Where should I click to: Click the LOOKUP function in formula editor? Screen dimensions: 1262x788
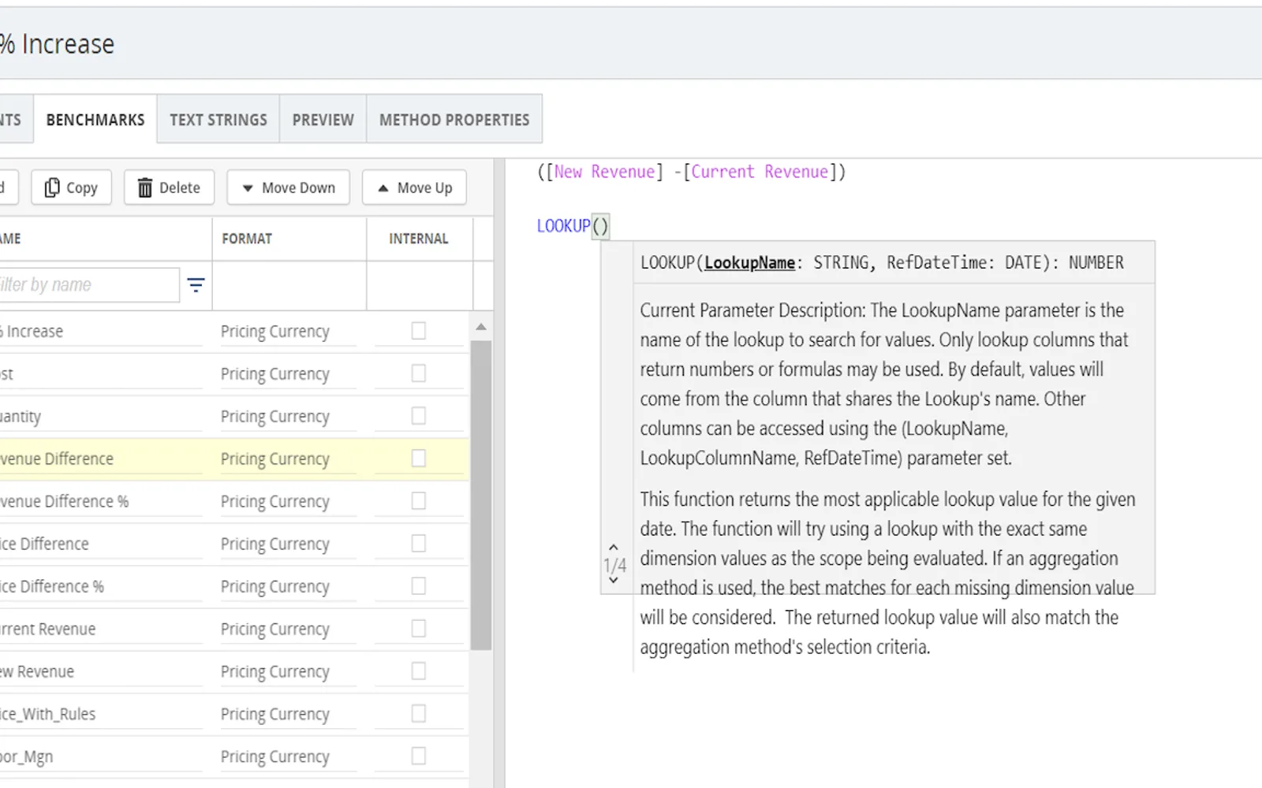[563, 226]
